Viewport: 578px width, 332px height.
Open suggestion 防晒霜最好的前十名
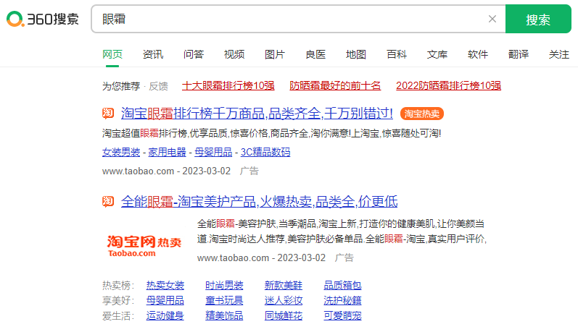click(335, 85)
